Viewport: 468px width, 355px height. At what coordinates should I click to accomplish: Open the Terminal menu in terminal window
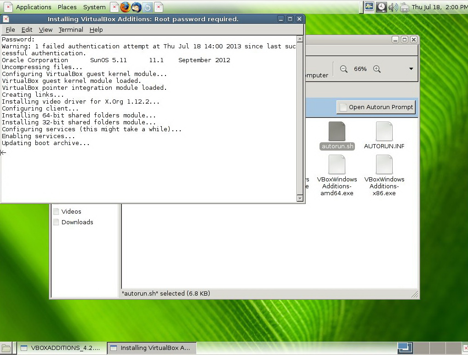(x=71, y=29)
